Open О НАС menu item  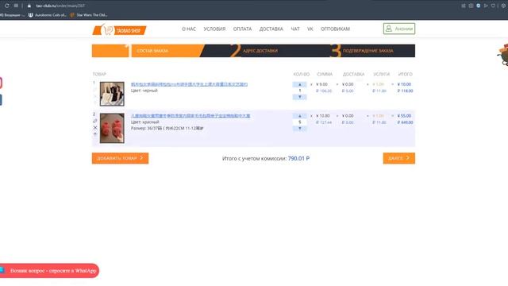coord(189,29)
